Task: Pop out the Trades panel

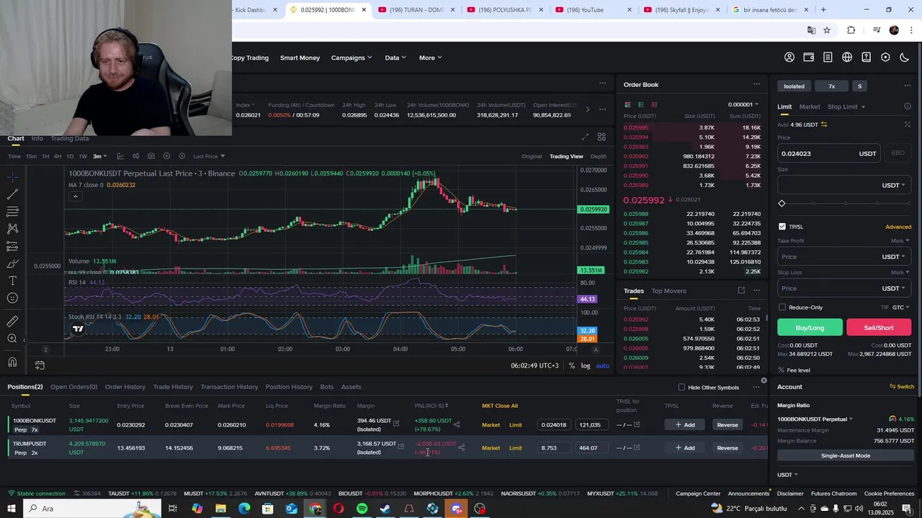Action: tap(741, 291)
